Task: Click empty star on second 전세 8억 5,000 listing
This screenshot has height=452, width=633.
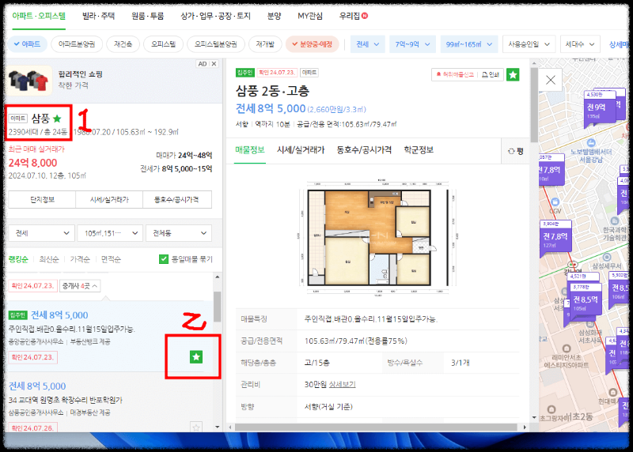Action: 196,427
